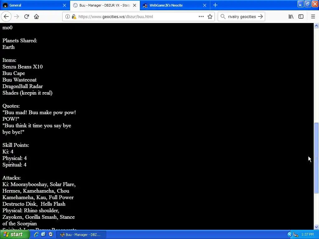Open the Library bookshelf icon
319x239 pixels.
(291, 17)
